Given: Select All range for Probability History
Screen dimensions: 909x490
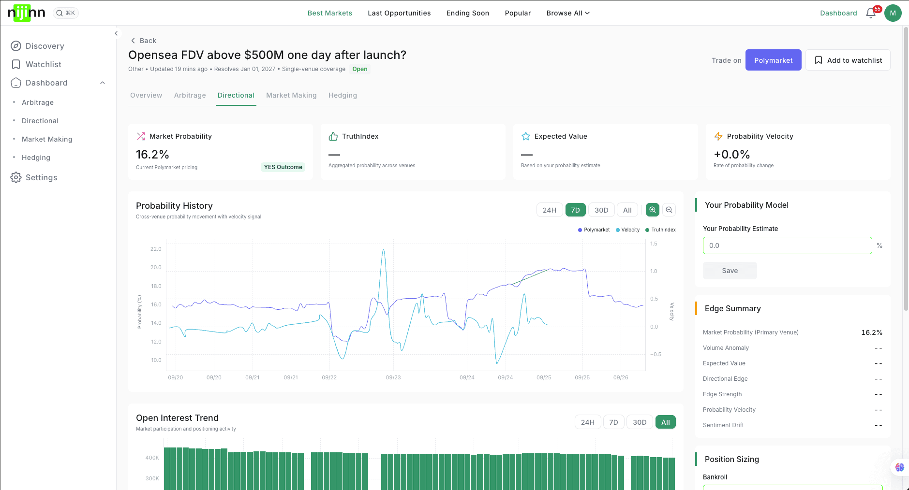Looking at the screenshot, I should click(627, 210).
